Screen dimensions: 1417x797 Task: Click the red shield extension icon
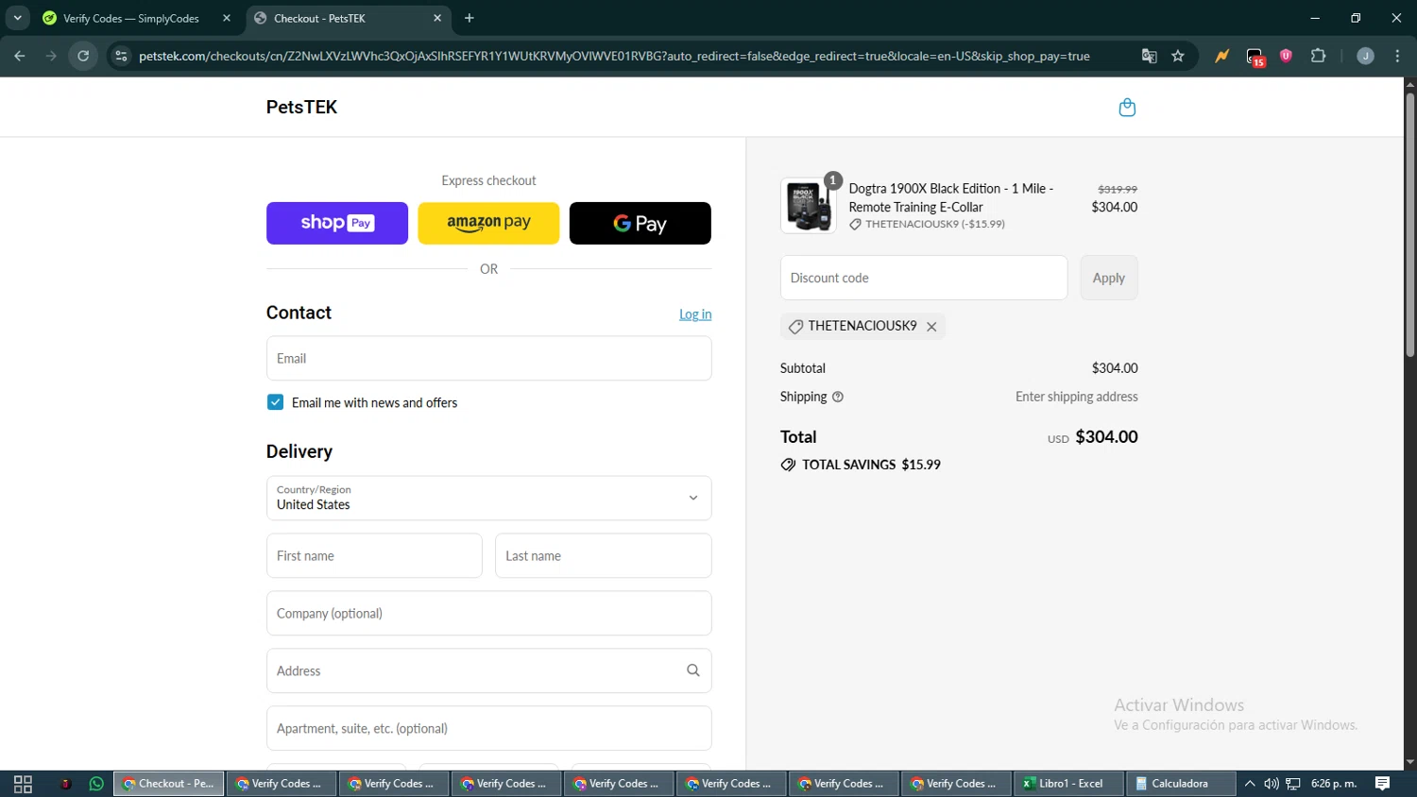[x=1286, y=56]
